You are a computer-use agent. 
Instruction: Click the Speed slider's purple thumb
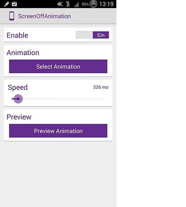[x=18, y=99]
